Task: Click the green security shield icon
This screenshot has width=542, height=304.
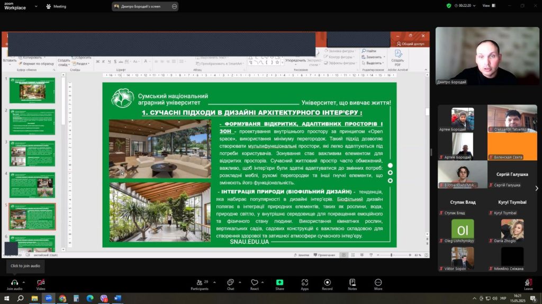Action: click(x=449, y=5)
